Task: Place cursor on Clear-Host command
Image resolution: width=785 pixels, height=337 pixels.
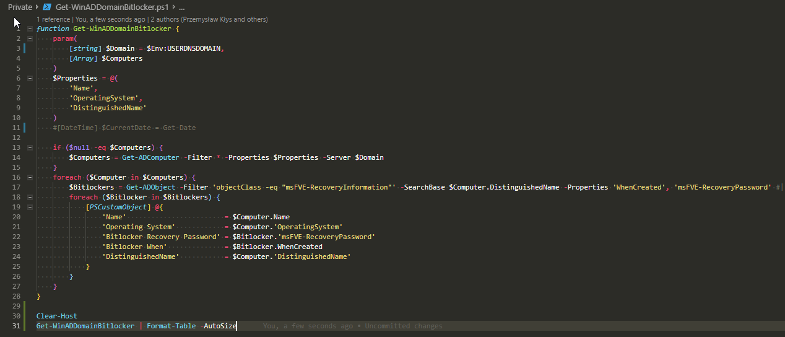Action: pos(56,316)
